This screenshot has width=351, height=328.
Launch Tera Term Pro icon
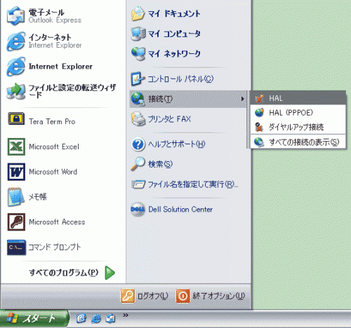(16, 118)
